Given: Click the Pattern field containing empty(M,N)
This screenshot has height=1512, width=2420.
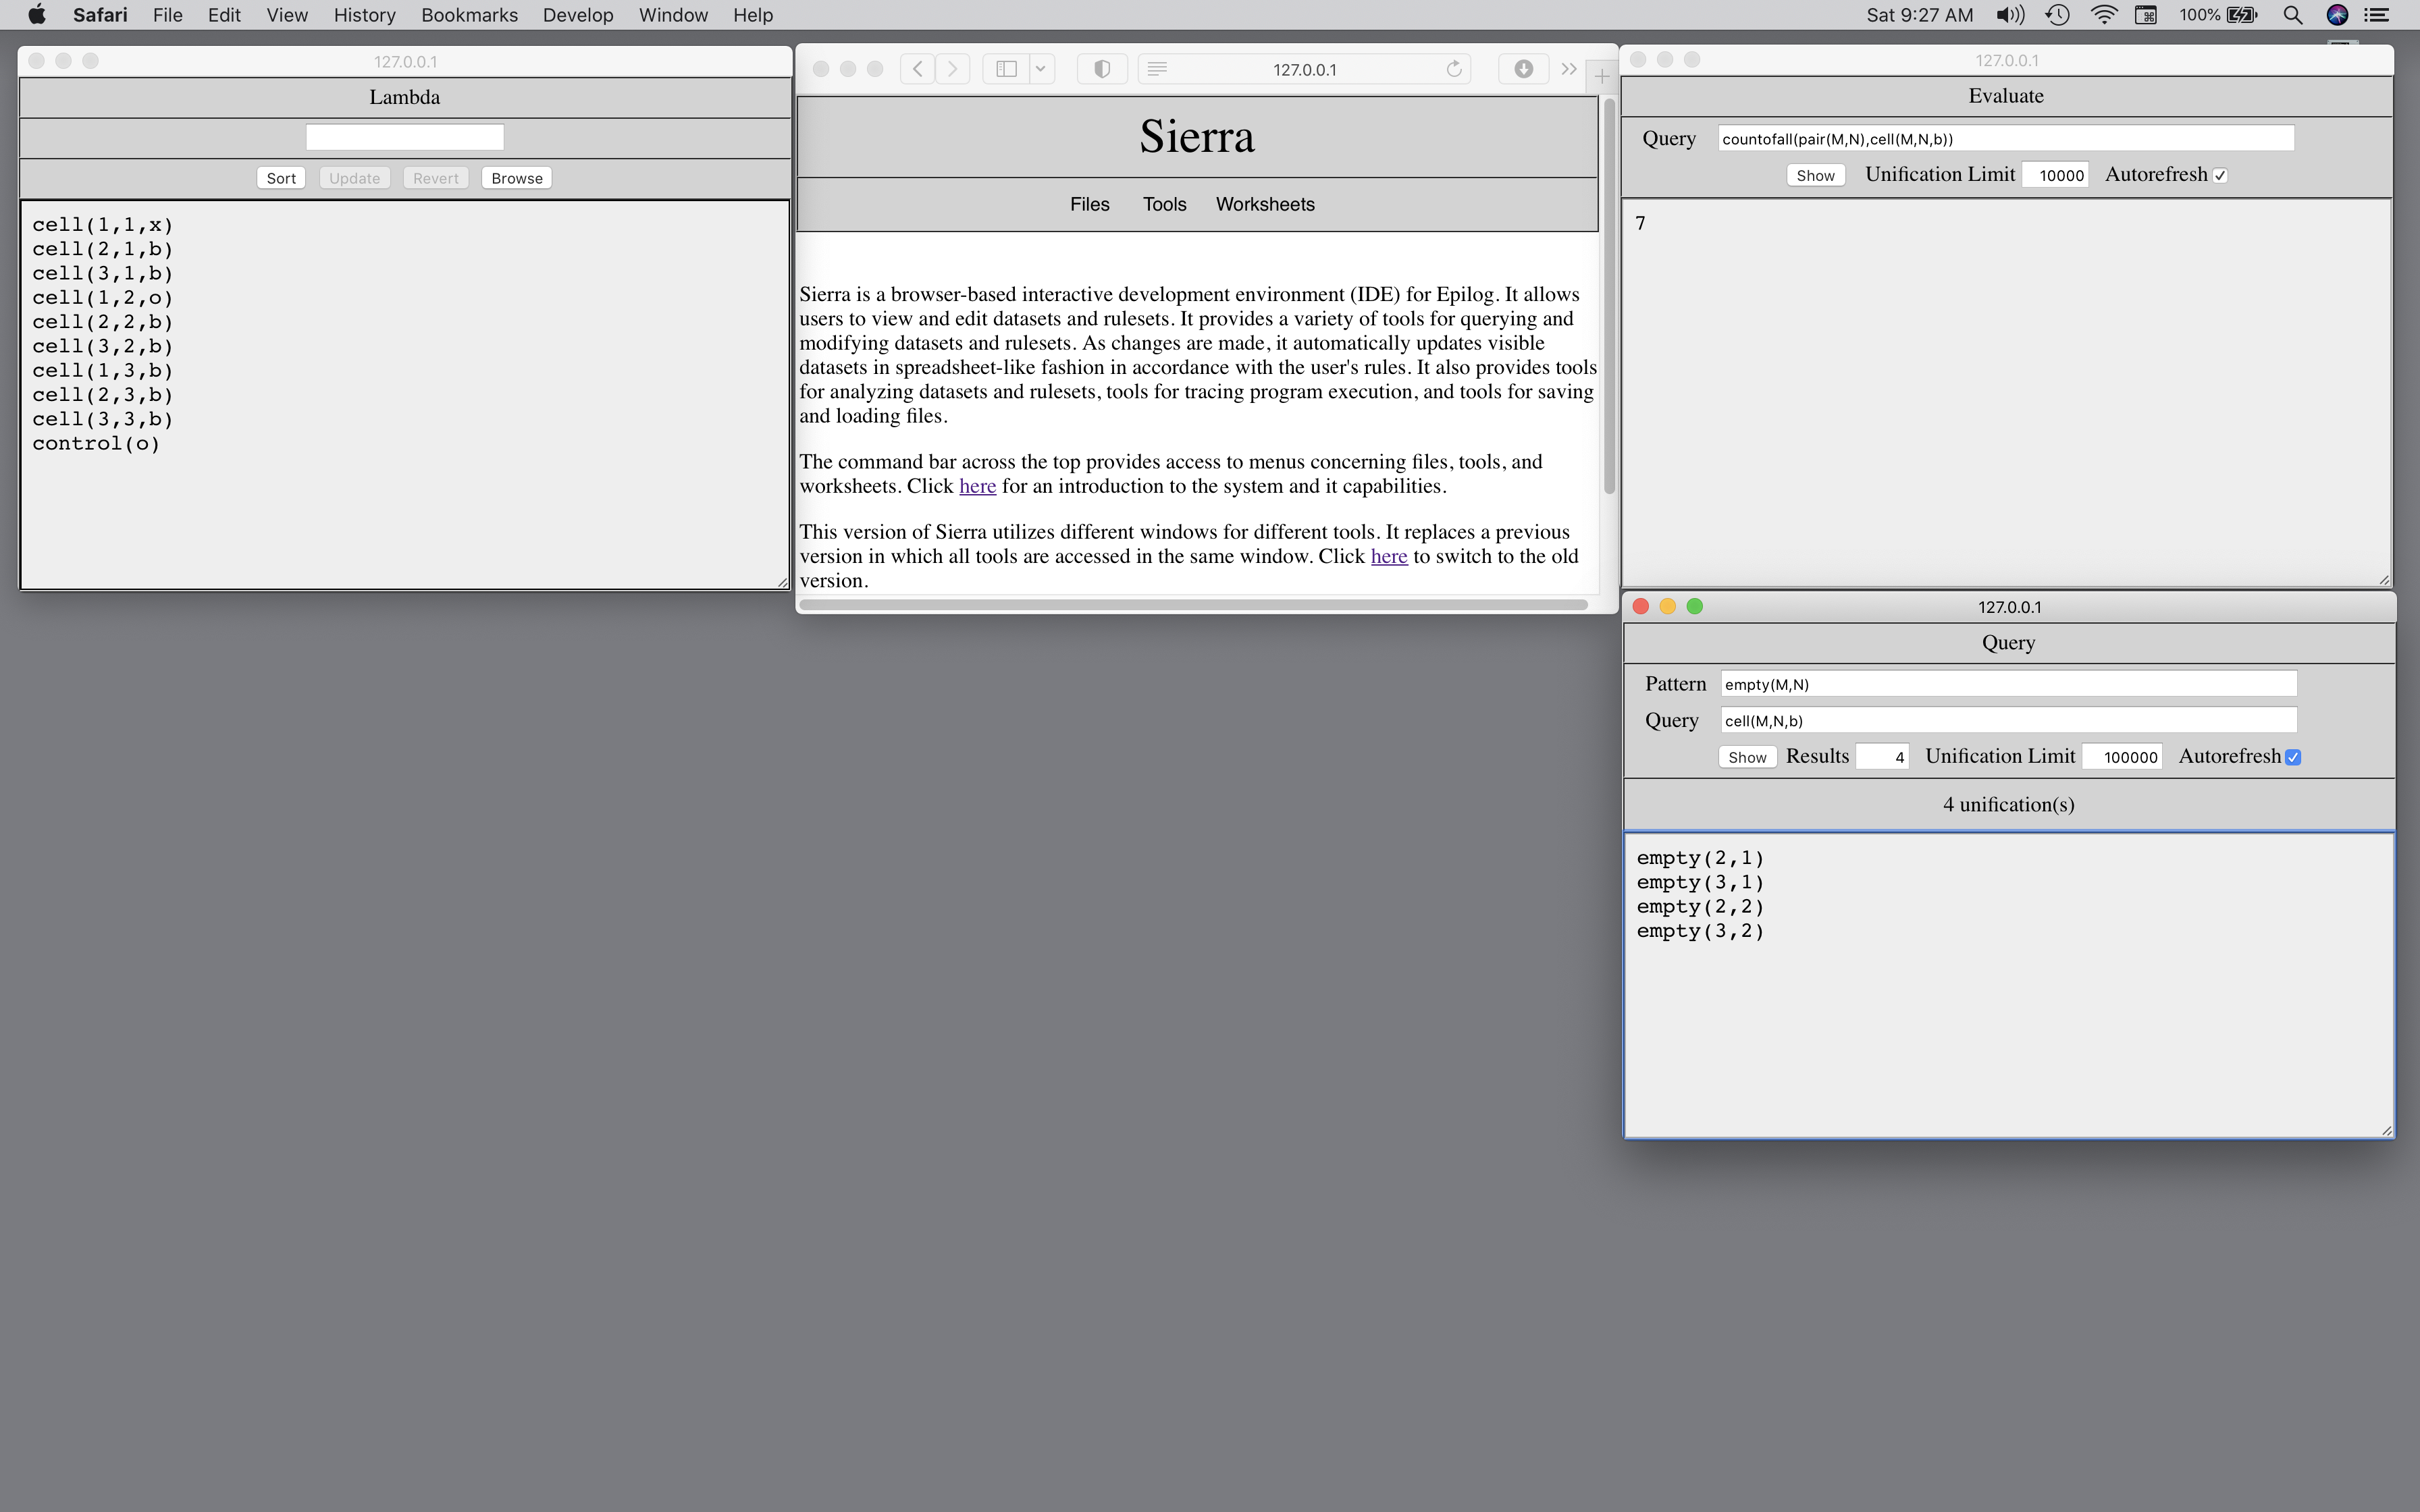Looking at the screenshot, I should [2007, 685].
